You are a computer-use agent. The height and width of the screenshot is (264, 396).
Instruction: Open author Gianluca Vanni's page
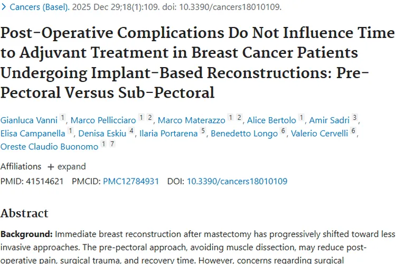29,120
